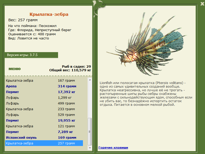This screenshot has width=205, height=154.
Task: Select highlighted Крылатка-зебра 257 грамм row
Action: (x=44, y=143)
